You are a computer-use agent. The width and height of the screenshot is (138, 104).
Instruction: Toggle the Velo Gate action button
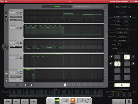(127, 57)
